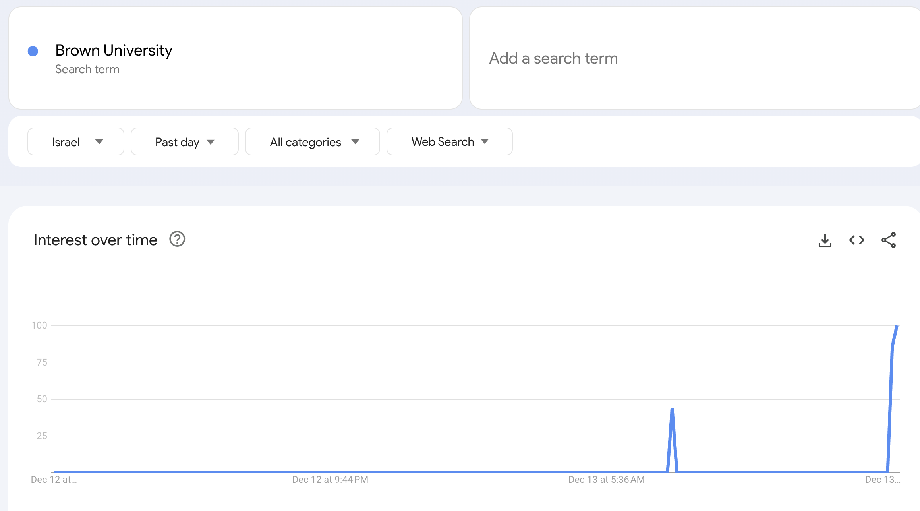Click the Interest over time heading
This screenshot has width=920, height=511.
(x=95, y=240)
